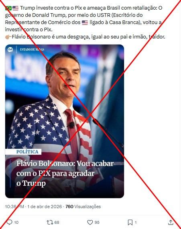Click the repost count 68
This screenshot has height=229, width=181.
pos(57,223)
